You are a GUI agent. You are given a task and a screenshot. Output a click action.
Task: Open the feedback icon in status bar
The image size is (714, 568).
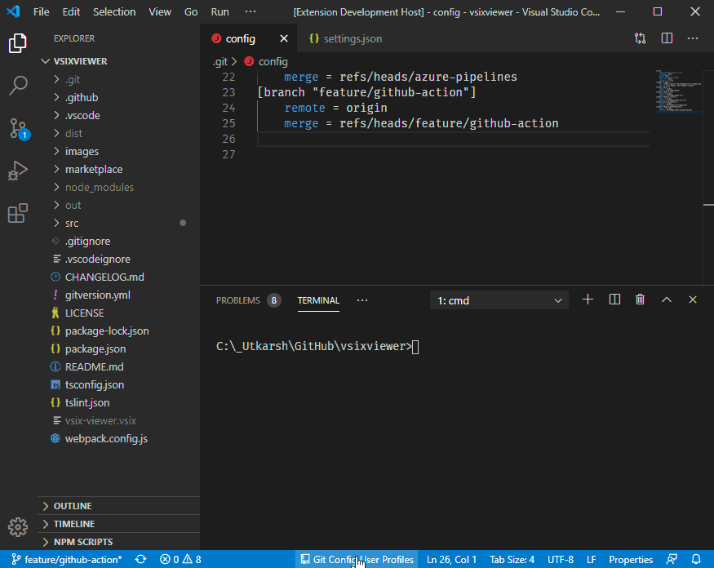[x=672, y=559]
